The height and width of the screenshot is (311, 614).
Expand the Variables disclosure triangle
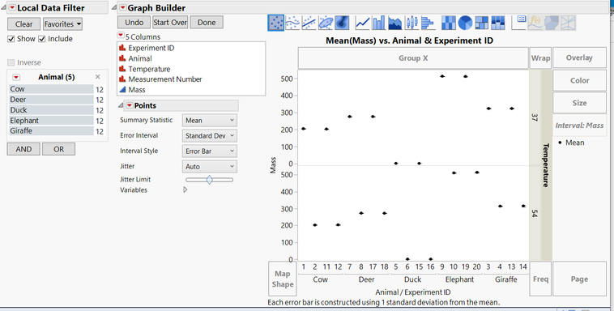(185, 190)
